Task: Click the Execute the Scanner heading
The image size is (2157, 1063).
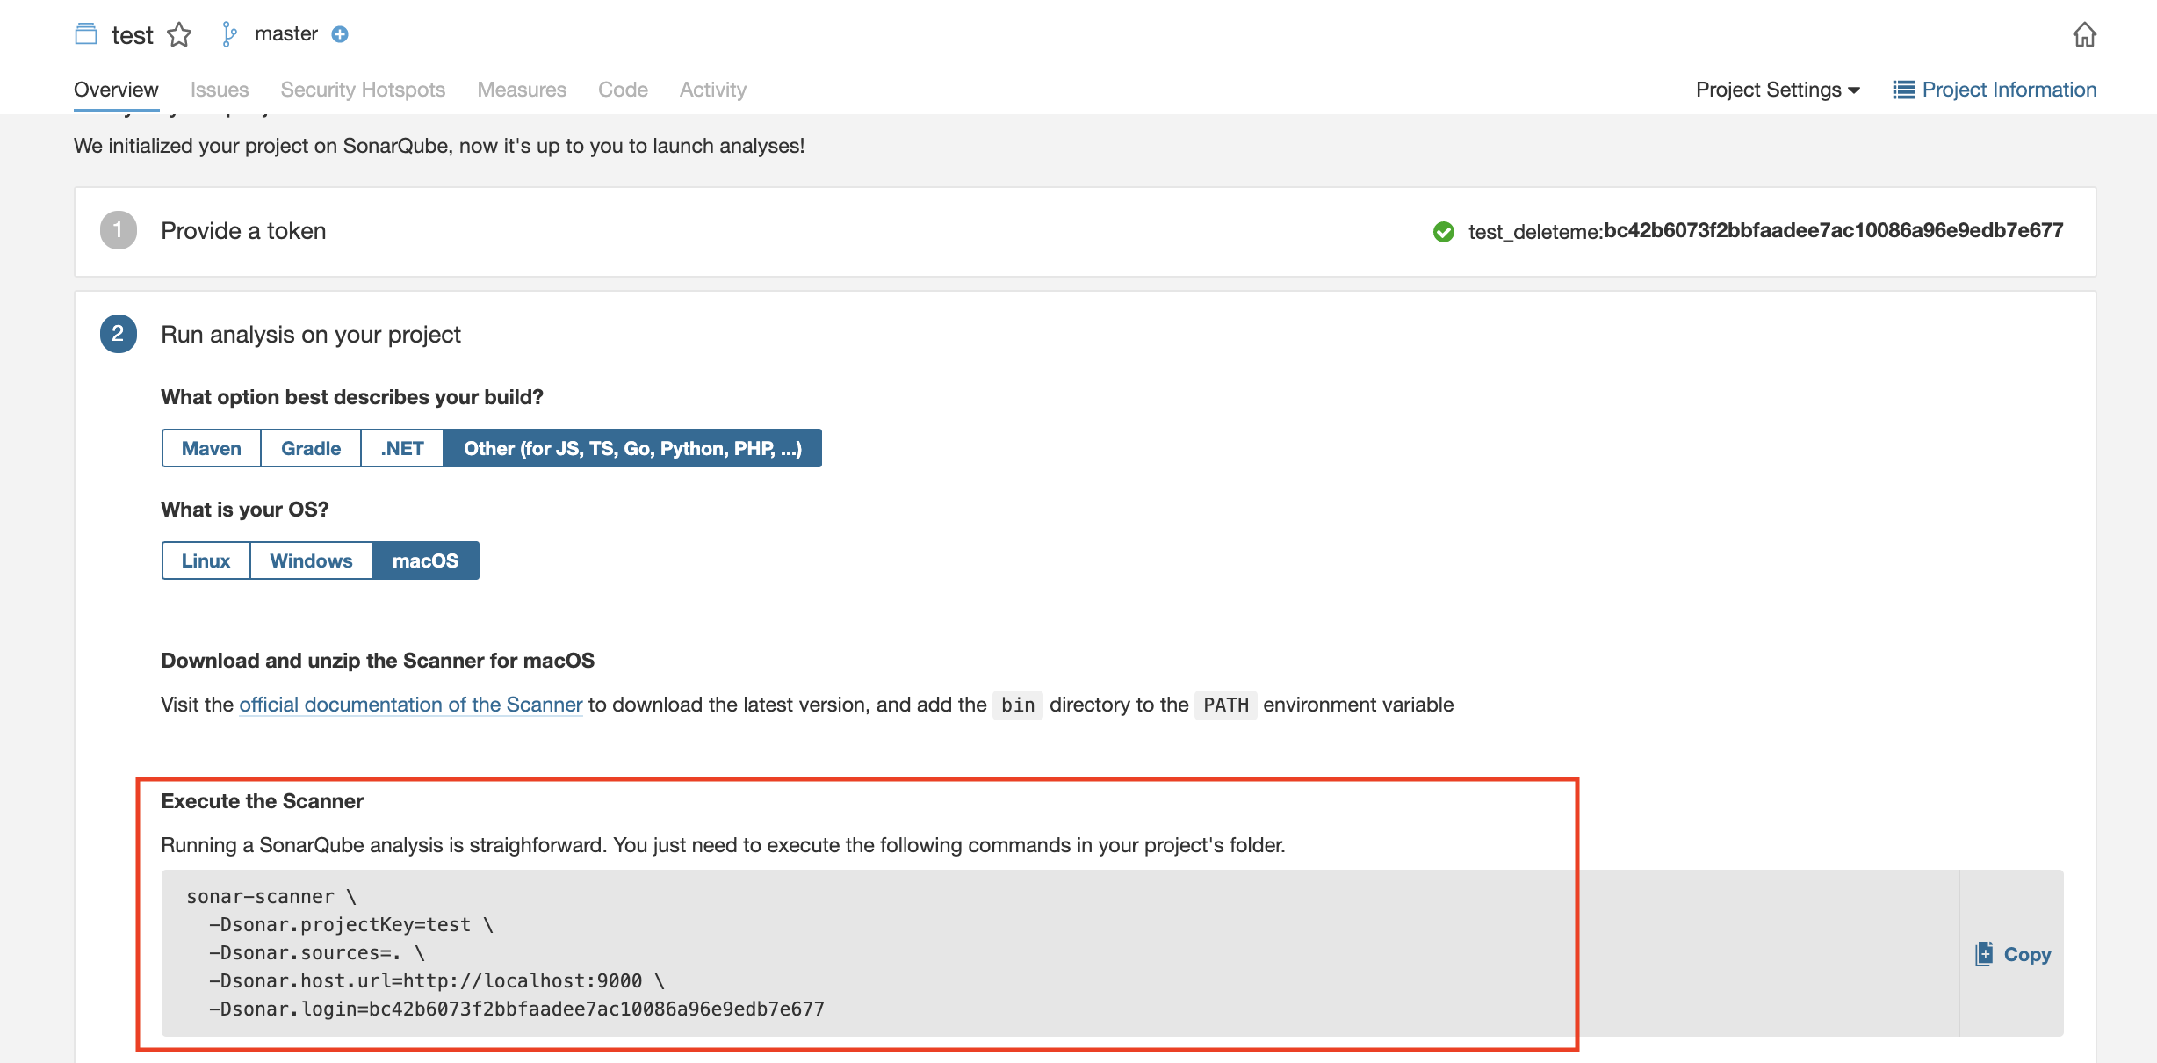Action: 262,801
